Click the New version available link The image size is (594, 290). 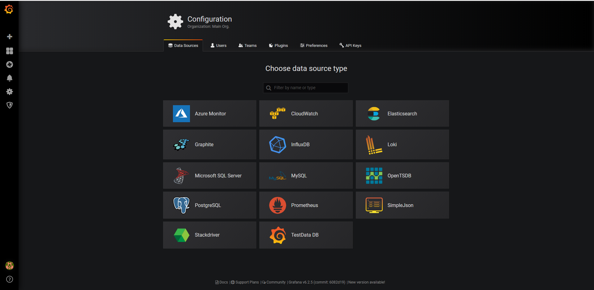click(367, 282)
